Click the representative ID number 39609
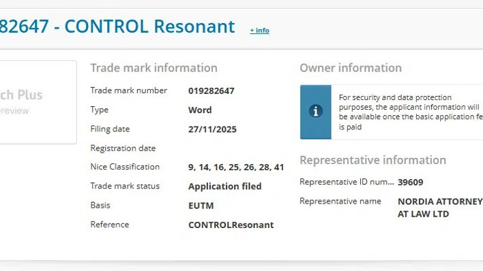The width and height of the screenshot is (483, 271). [x=410, y=182]
